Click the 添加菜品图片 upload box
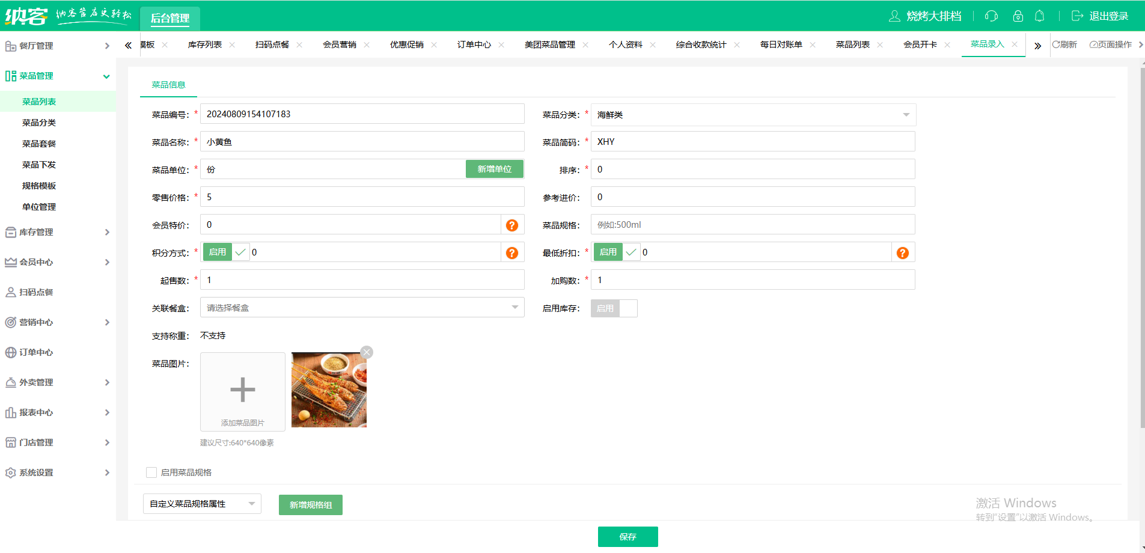 coord(243,391)
